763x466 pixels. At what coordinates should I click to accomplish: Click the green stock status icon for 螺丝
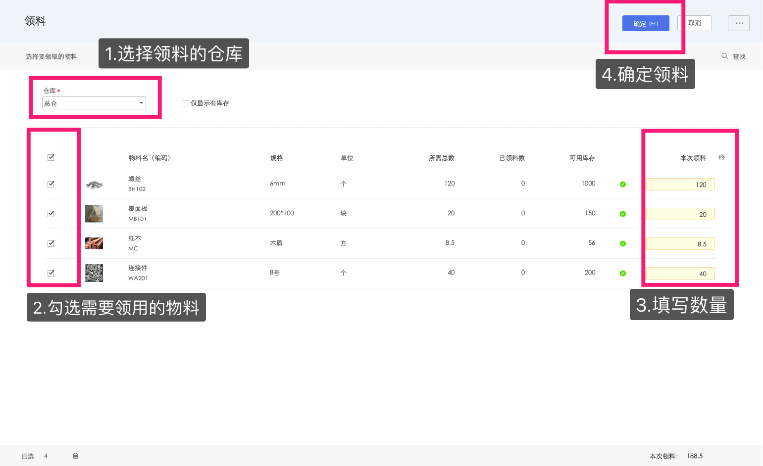pos(622,184)
